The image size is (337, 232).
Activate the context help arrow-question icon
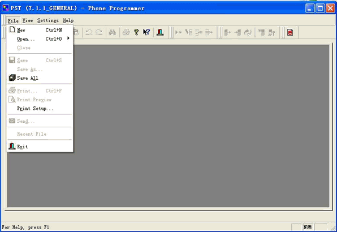(146, 32)
